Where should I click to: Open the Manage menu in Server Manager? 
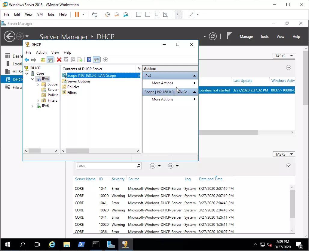pyautogui.click(x=246, y=37)
